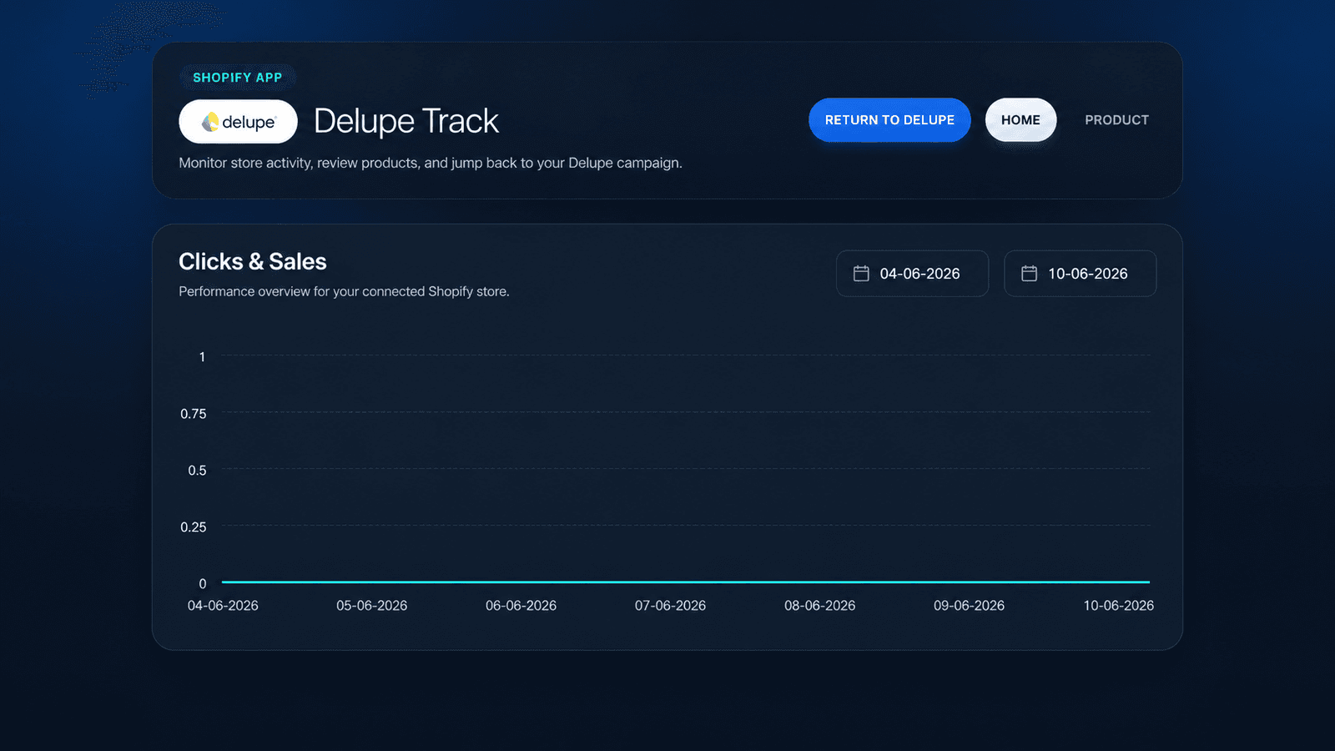Click the chart axis label 07-06-2026

(x=670, y=606)
